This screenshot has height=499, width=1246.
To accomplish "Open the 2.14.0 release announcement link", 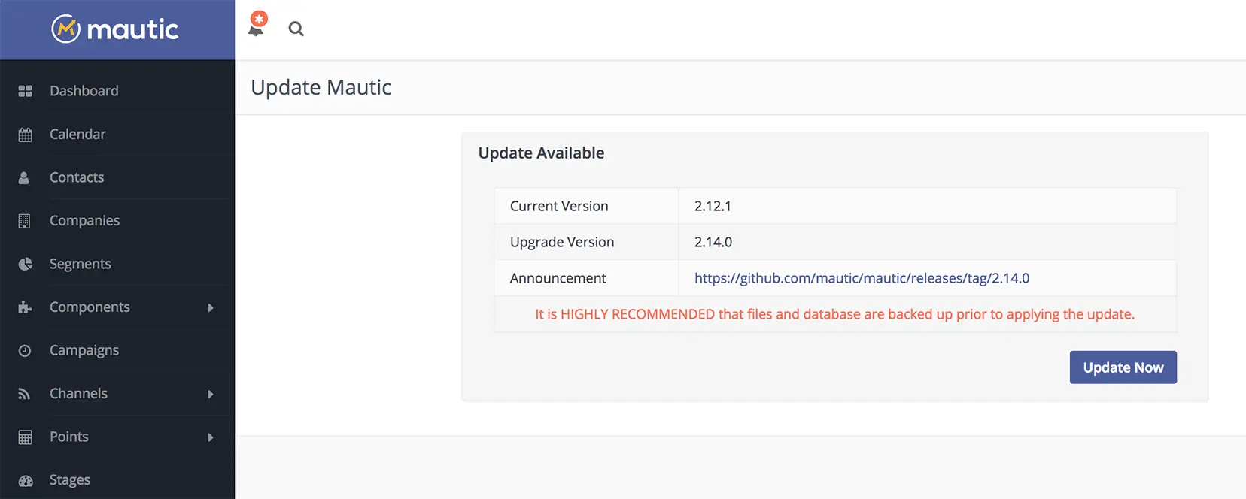I will [x=862, y=278].
